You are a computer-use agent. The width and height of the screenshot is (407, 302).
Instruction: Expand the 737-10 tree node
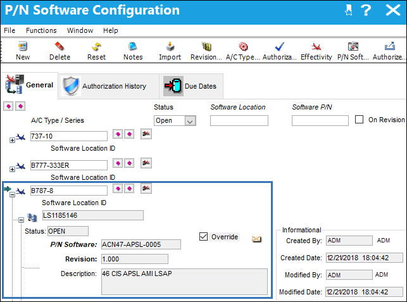pyautogui.click(x=12, y=140)
